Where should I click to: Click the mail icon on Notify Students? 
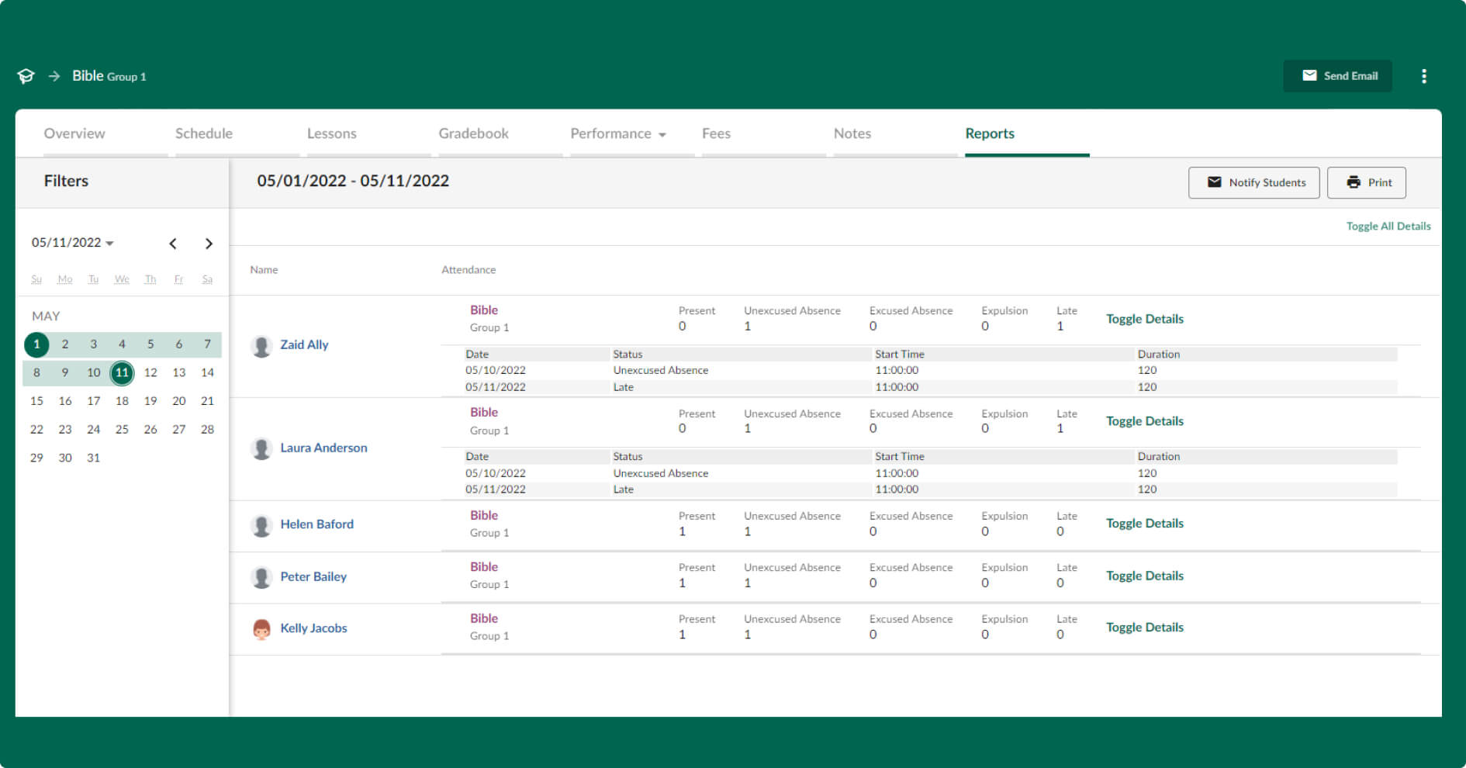coord(1215,182)
